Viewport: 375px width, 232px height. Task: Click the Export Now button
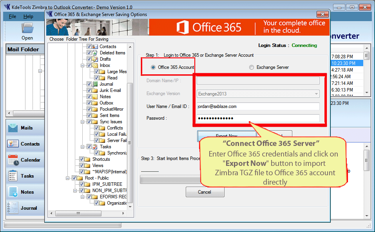(x=226, y=136)
